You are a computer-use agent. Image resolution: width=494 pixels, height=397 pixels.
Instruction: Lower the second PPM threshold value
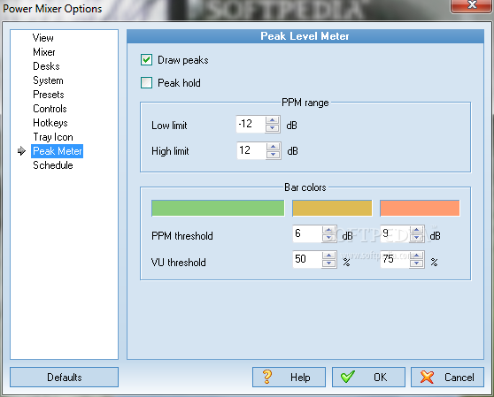coord(417,238)
